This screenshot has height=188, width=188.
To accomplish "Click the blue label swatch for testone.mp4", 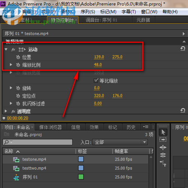I will pos(81,159).
